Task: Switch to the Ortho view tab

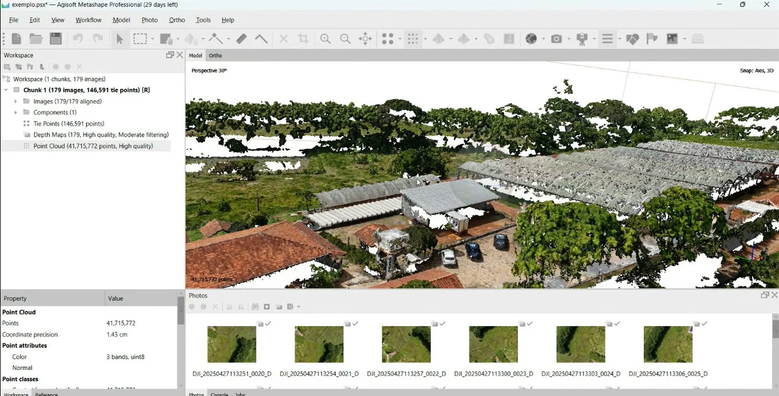Action: point(215,56)
